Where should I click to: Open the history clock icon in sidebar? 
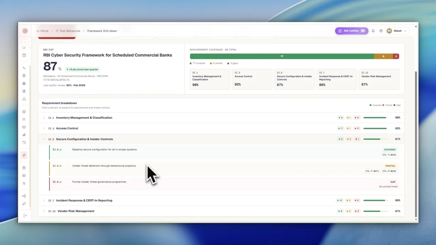[x=24, y=143]
